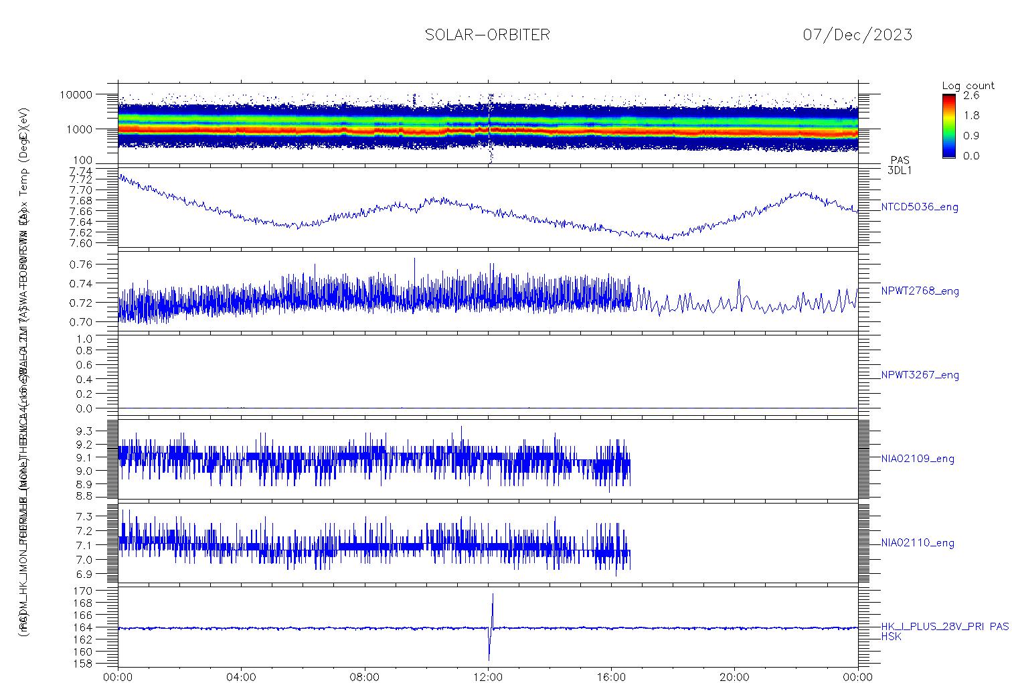Viewport: 1012px width, 683px height.
Task: Click the NTCD5036_eng series label
Action: click(x=919, y=208)
